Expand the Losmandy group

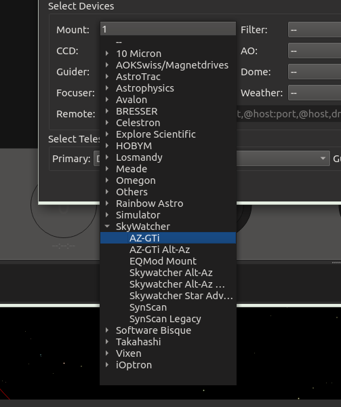point(107,157)
